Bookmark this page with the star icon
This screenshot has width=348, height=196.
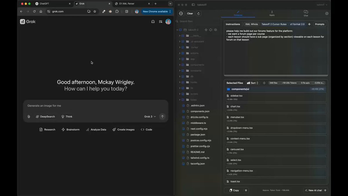(x=95, y=11)
